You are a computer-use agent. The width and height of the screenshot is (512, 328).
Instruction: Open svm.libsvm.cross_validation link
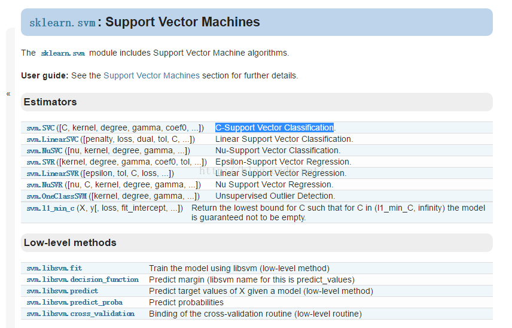pos(81,314)
